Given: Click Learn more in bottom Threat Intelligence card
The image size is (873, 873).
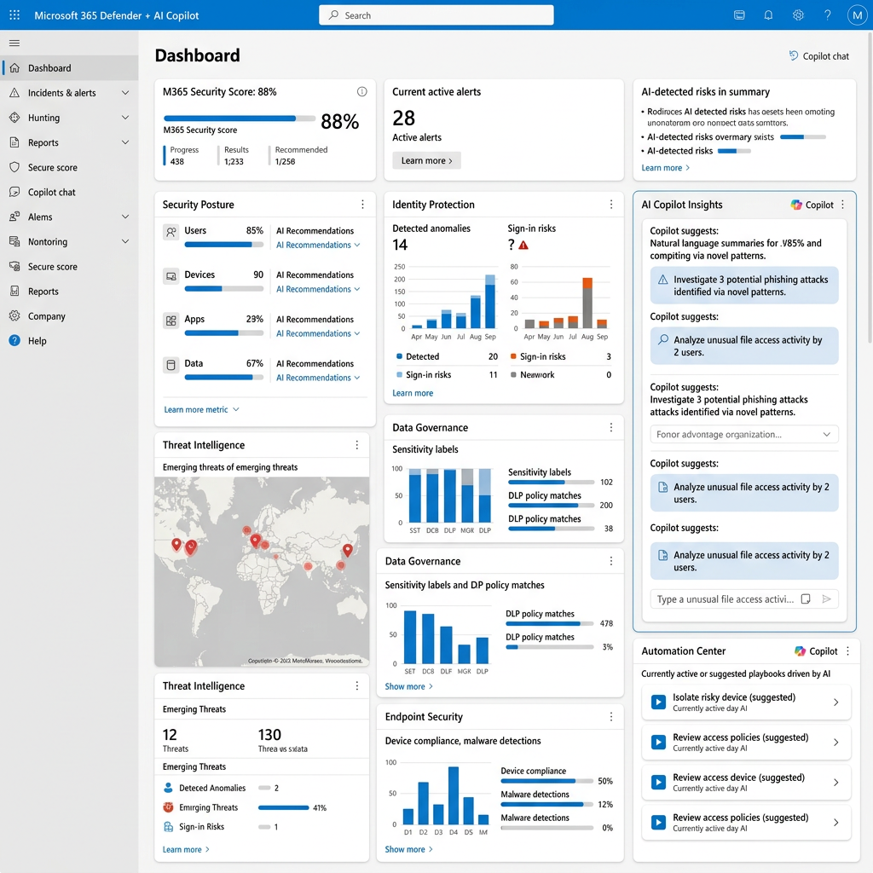Looking at the screenshot, I should (186, 850).
